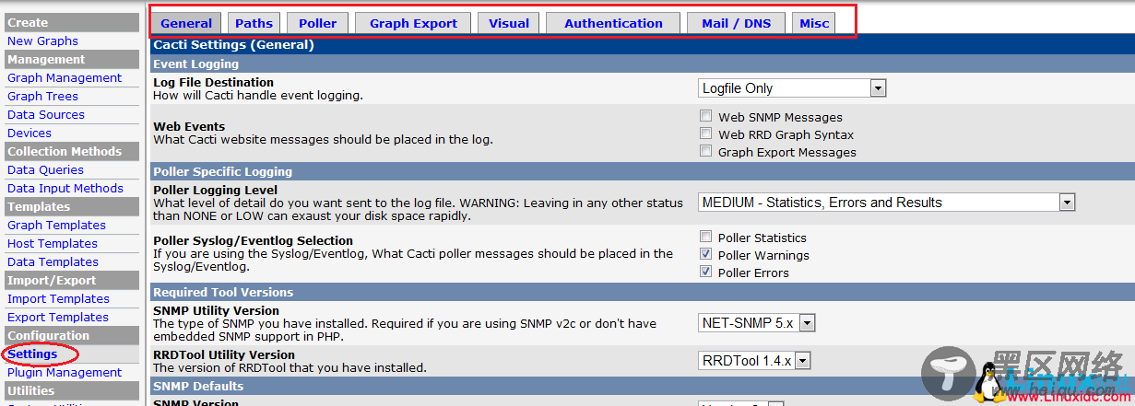The image size is (1135, 406).
Task: Open the SNMP Utility Version dropdown
Action: click(x=757, y=323)
